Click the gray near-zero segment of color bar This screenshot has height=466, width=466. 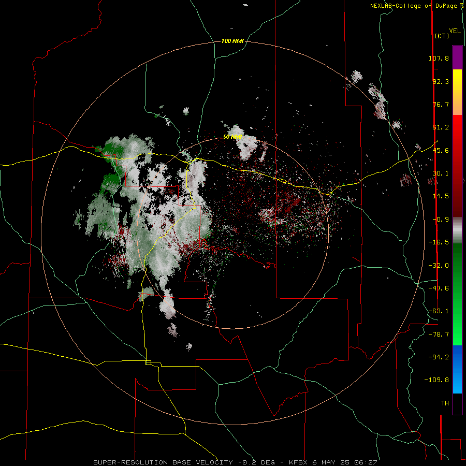point(457,230)
